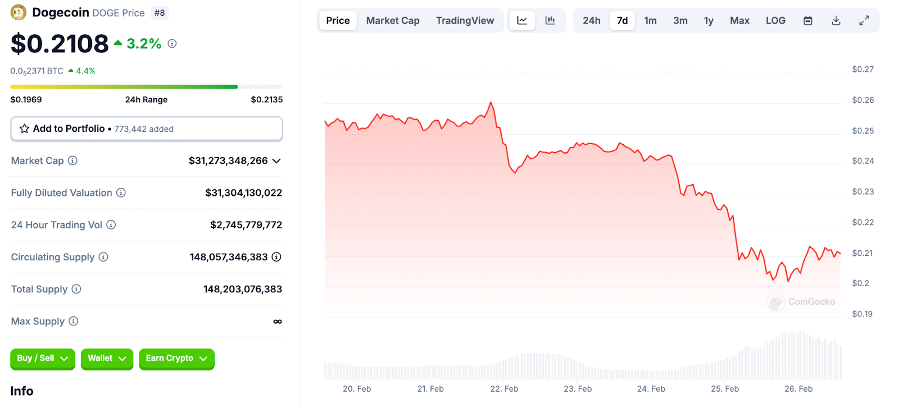Switch to line chart view icon
899x404 pixels.
coord(522,21)
